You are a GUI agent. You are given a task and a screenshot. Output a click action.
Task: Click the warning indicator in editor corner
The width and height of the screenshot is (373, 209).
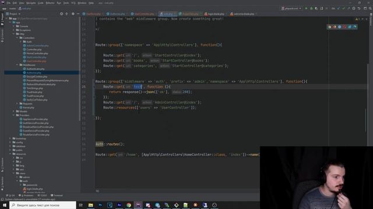357,19
